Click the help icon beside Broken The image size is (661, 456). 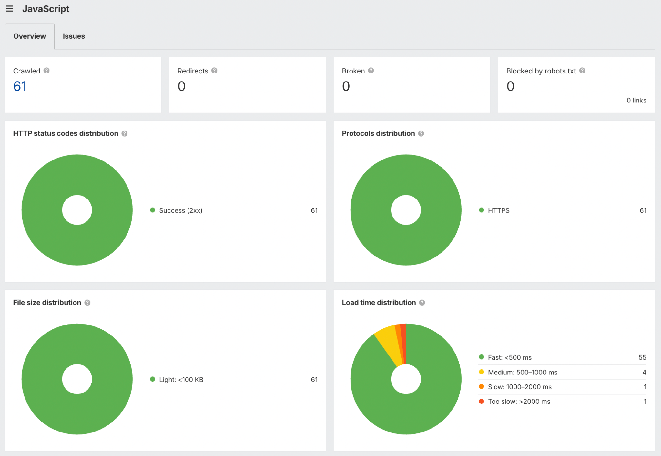(371, 71)
